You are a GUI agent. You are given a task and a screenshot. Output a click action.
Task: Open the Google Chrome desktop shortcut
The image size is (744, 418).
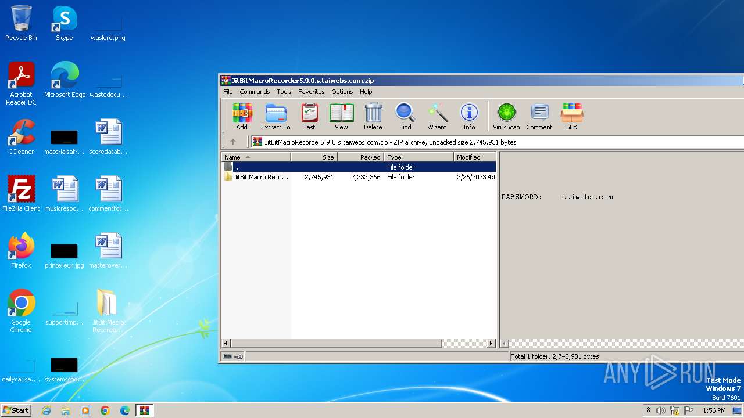coord(21,311)
